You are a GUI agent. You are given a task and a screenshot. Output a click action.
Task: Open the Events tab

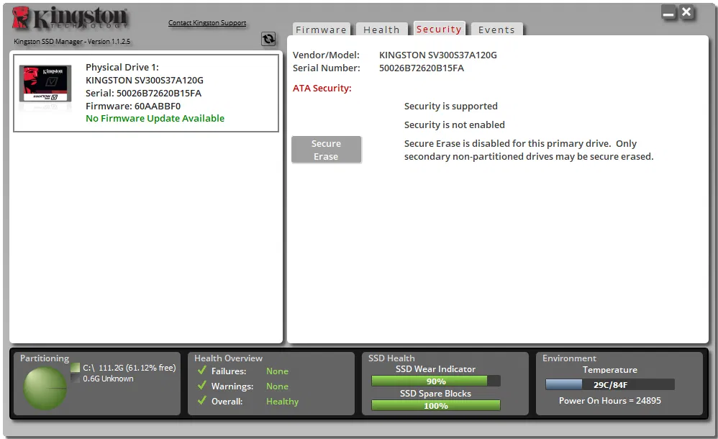[x=496, y=30]
